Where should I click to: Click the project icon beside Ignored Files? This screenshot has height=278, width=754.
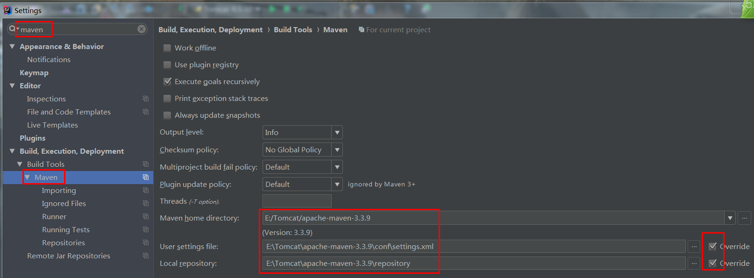coord(146,203)
